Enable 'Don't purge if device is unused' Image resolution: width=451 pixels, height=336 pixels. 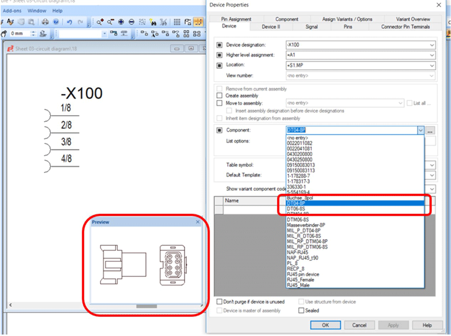tap(220, 302)
